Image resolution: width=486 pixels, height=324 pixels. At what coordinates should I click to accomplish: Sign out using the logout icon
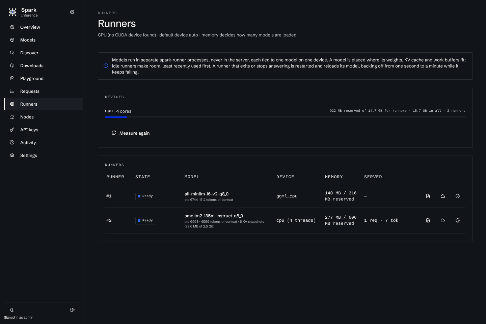(73, 310)
